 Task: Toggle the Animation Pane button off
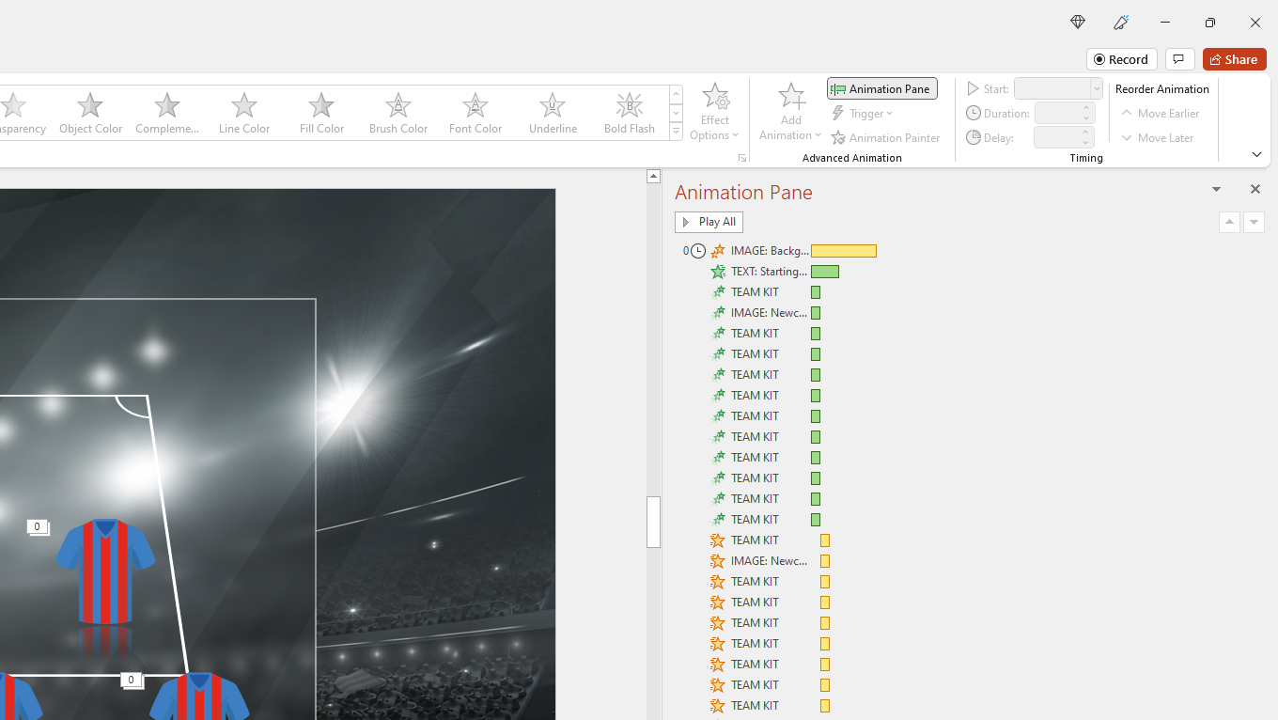882,88
